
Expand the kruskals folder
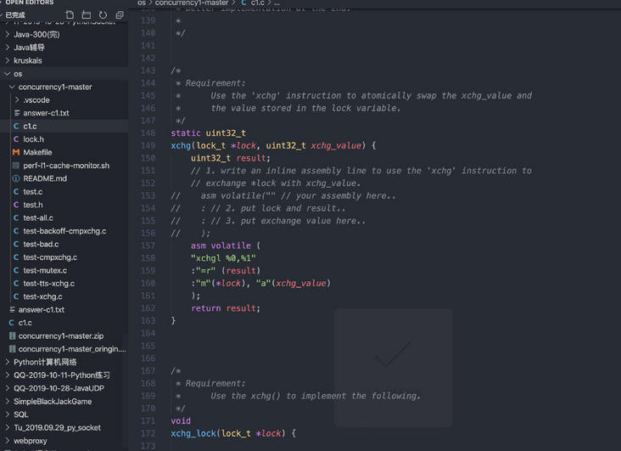point(28,60)
